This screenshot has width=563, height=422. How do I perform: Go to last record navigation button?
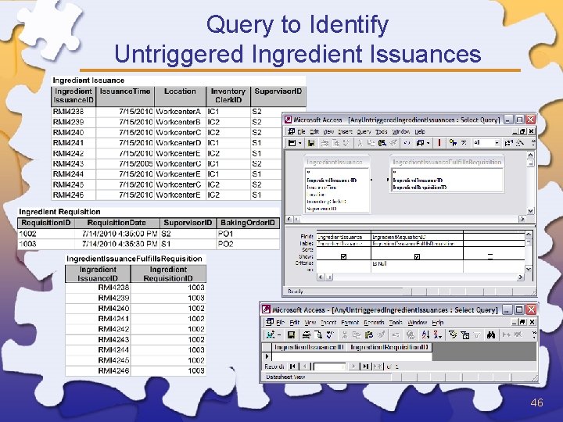coord(365,366)
